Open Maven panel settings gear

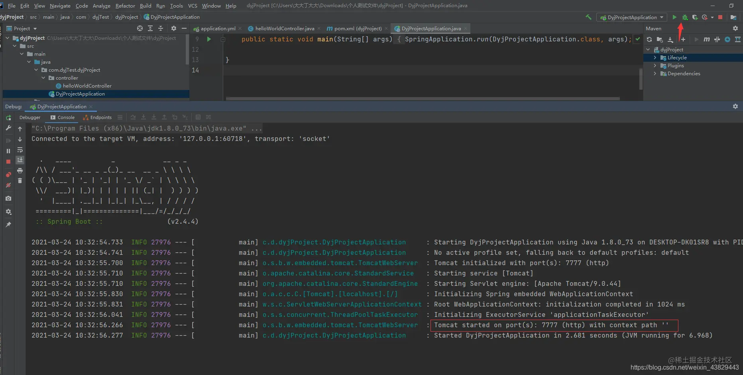point(735,28)
